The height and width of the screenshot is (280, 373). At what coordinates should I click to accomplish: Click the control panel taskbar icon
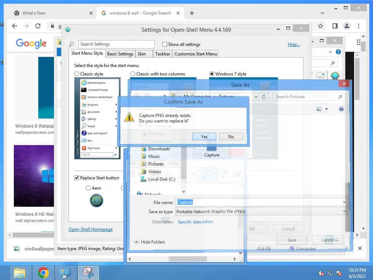[64, 273]
